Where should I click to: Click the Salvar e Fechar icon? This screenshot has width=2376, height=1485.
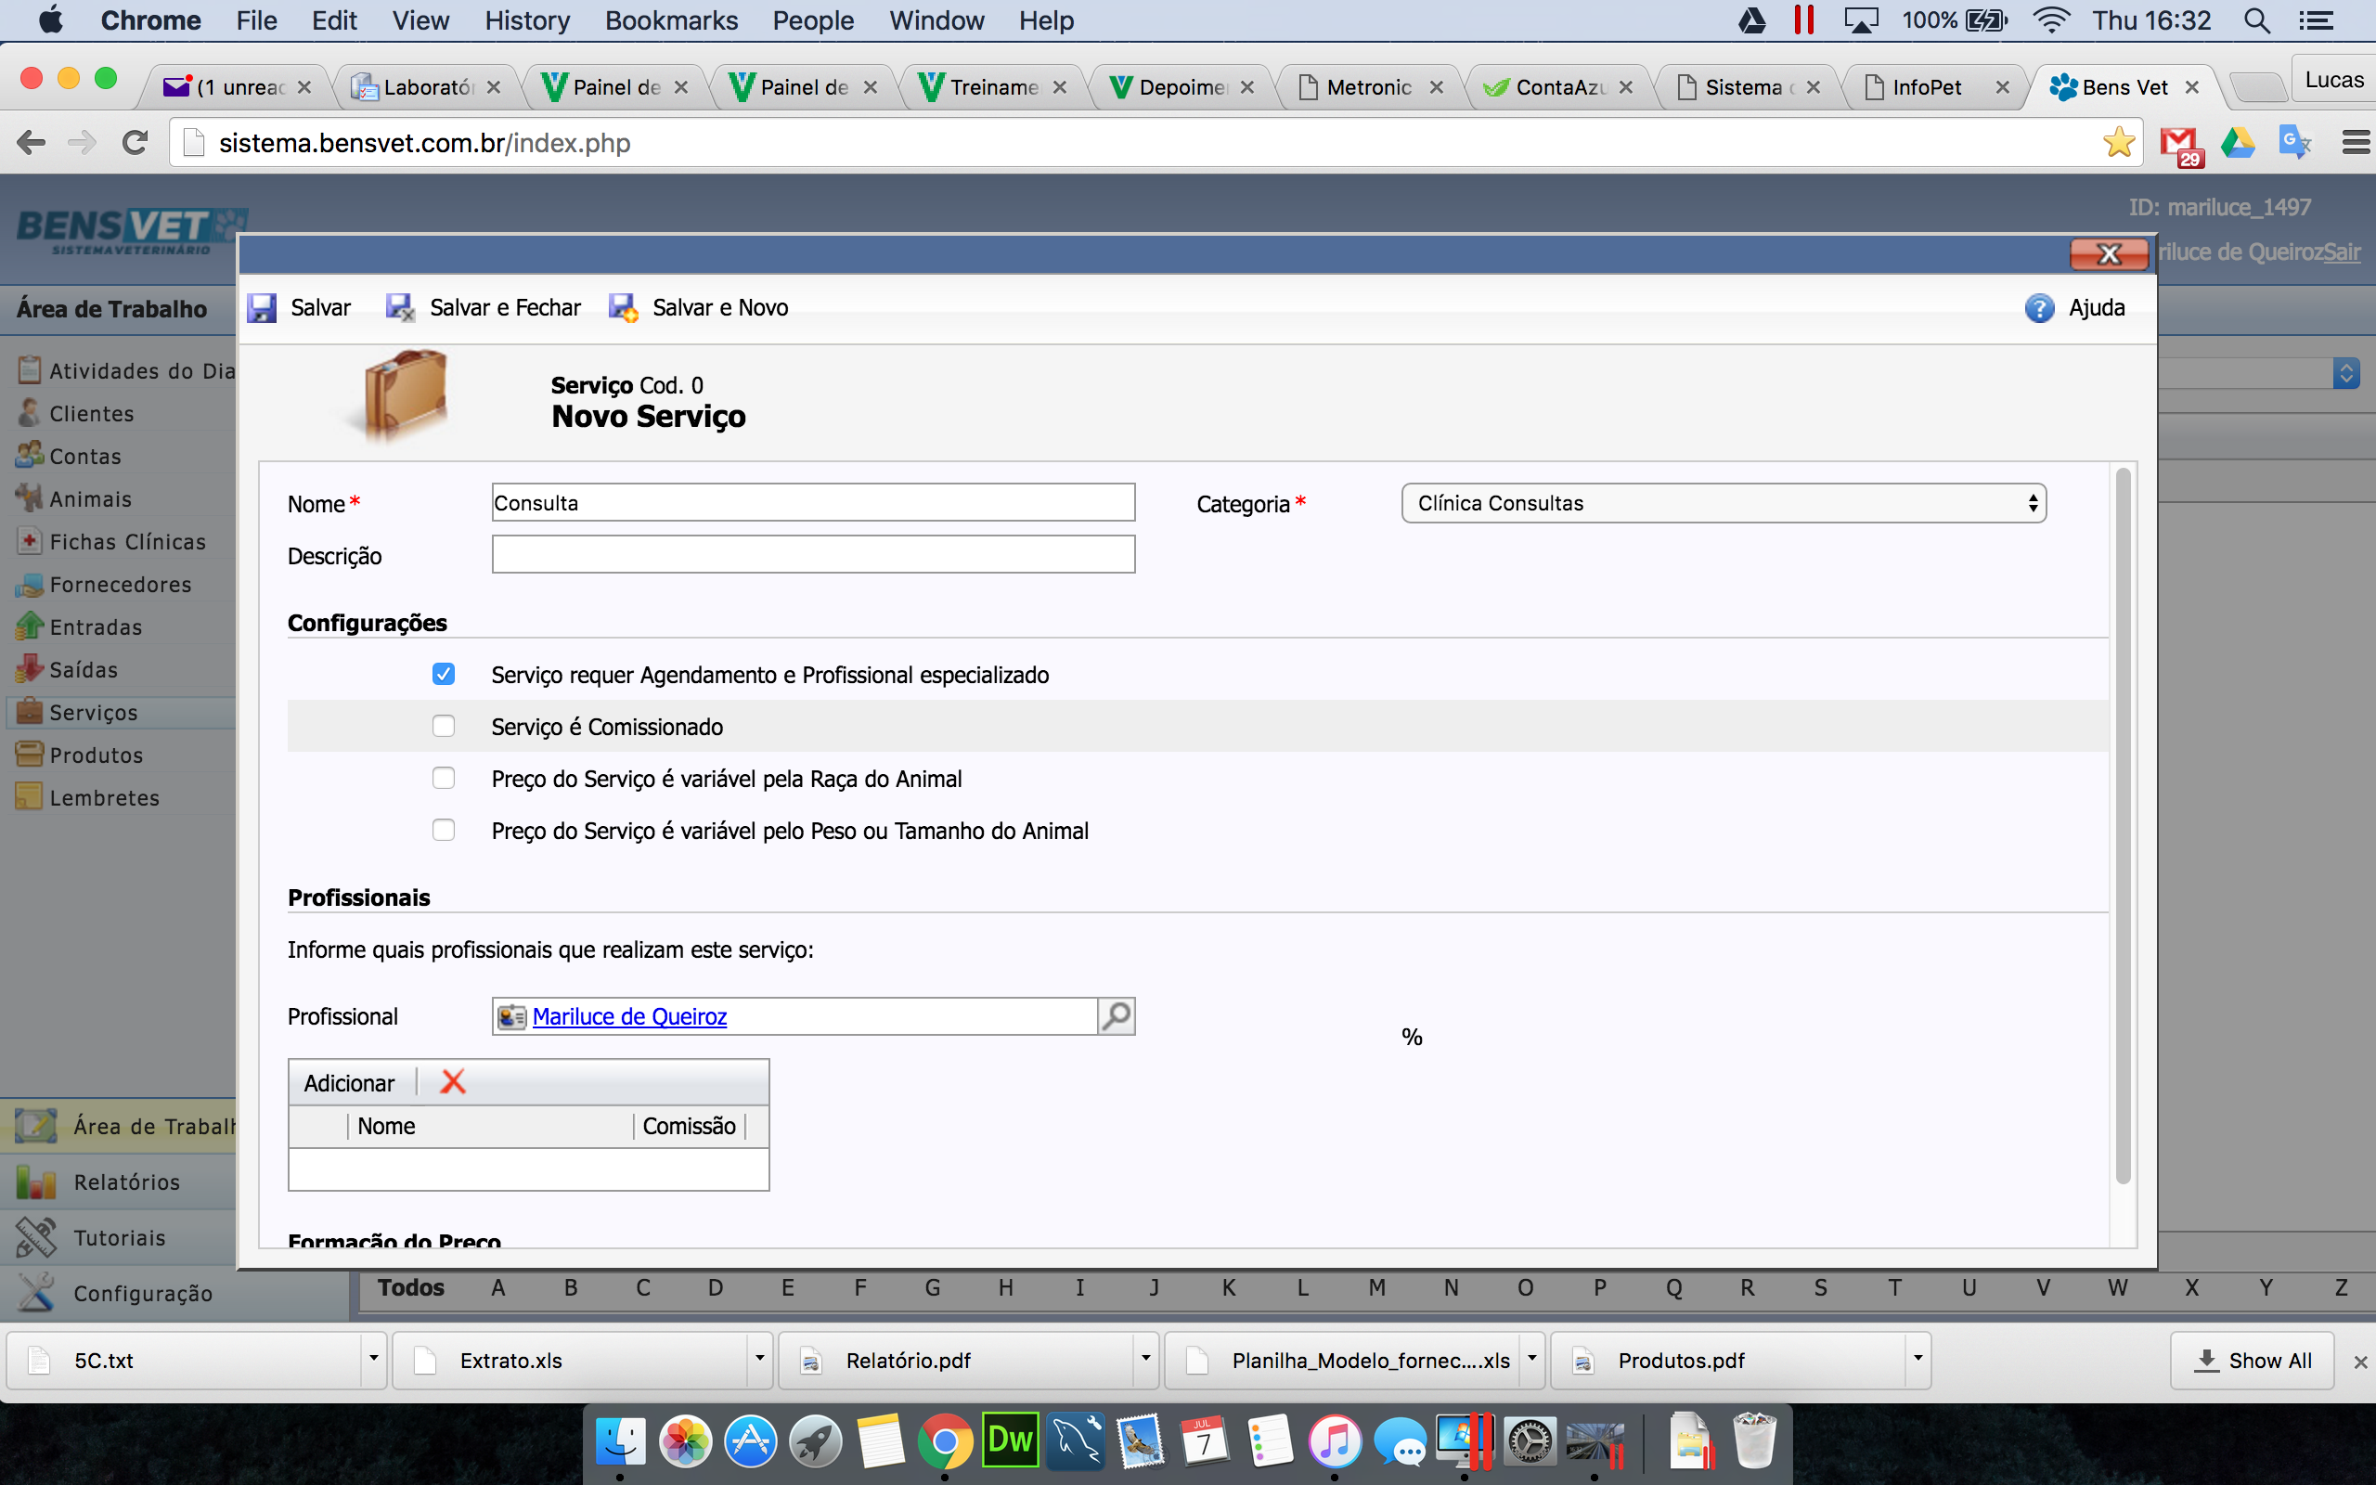tap(400, 308)
